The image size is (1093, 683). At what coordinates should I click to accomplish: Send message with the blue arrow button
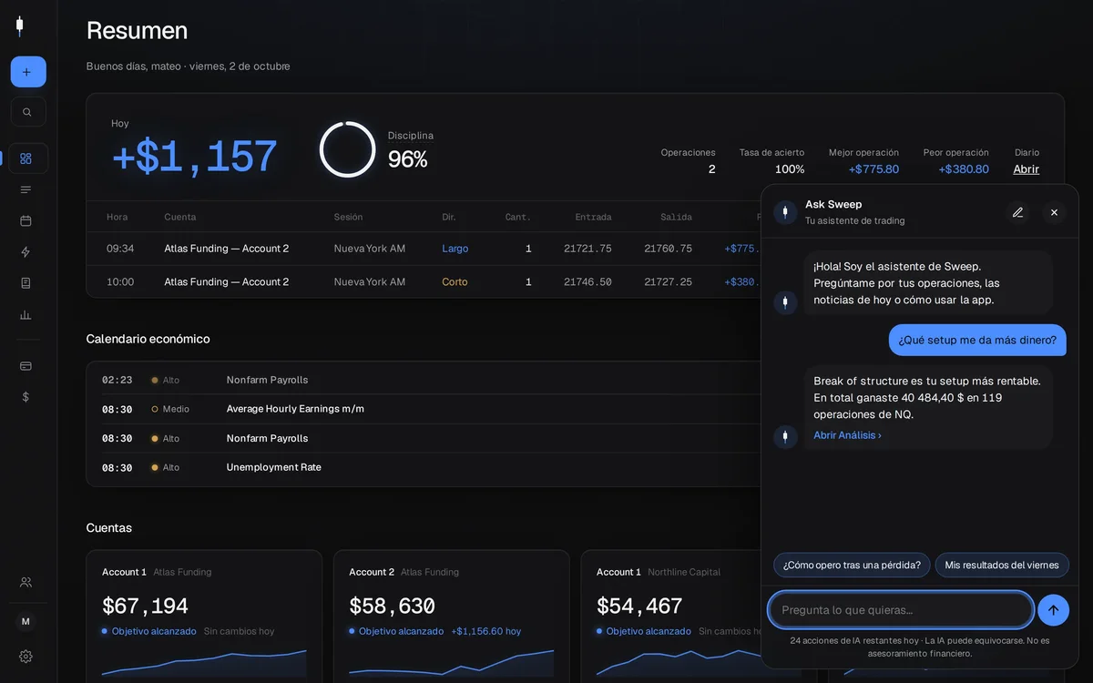(x=1053, y=610)
